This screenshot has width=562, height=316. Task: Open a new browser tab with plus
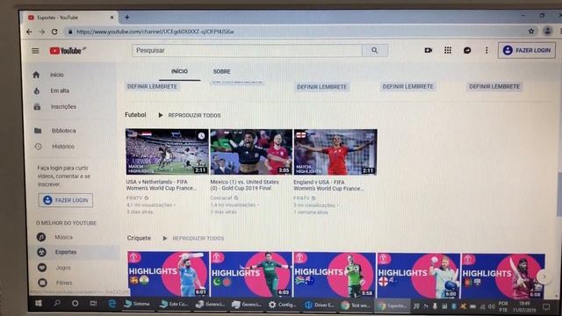(x=126, y=17)
